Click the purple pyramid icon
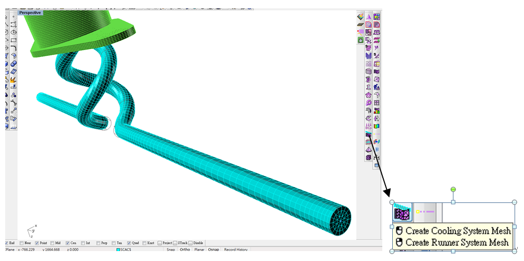Viewport: 524px width, 261px height. tap(368, 150)
